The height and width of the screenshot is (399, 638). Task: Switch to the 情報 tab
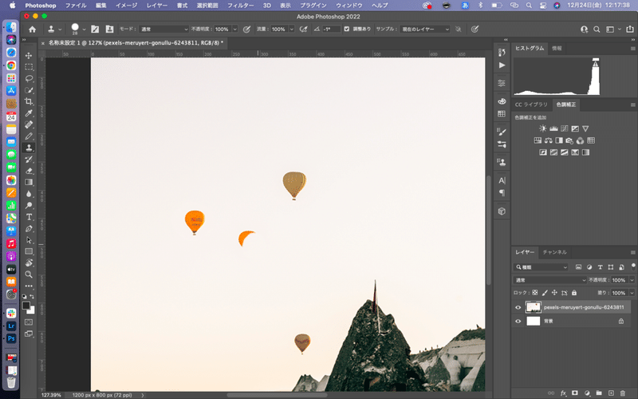tap(557, 48)
